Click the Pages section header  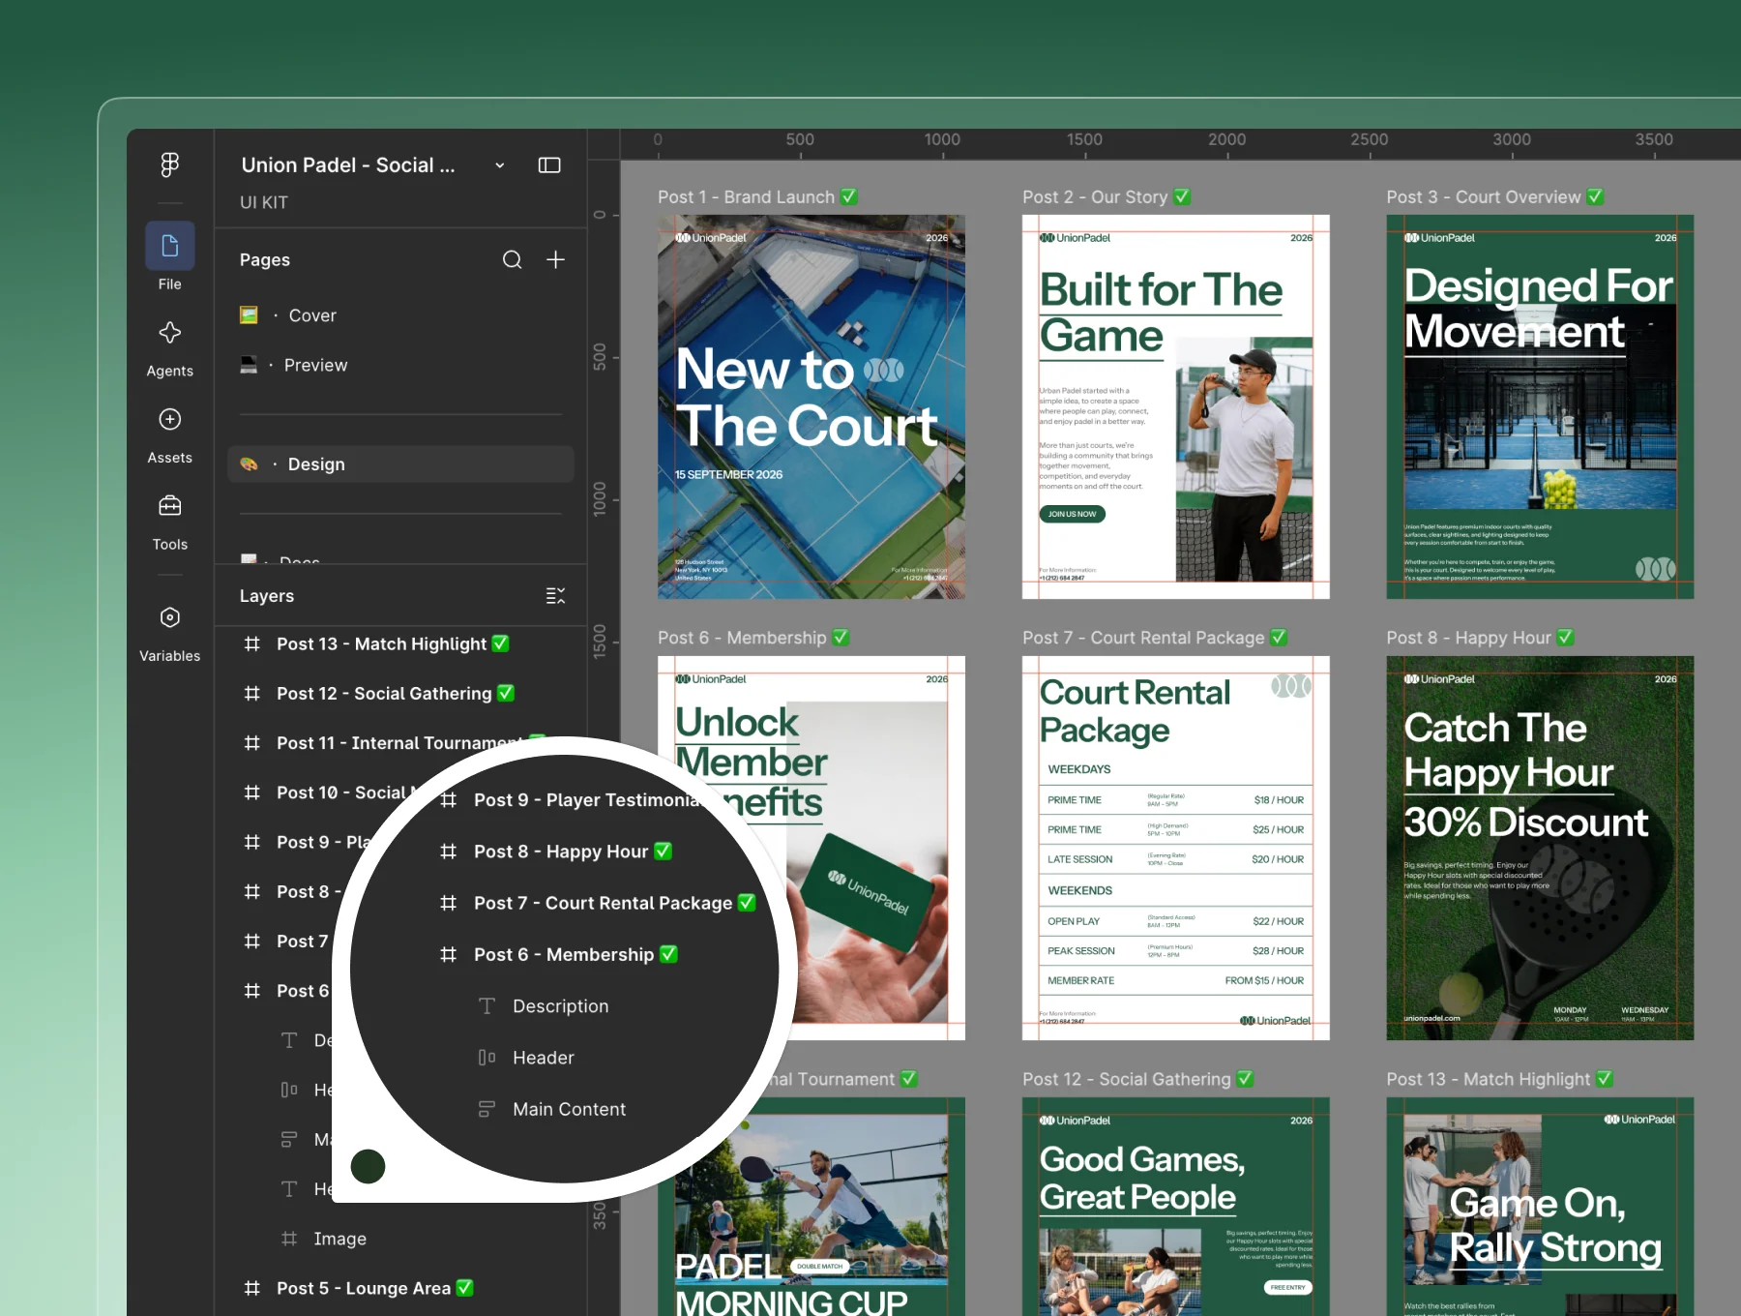point(265,259)
